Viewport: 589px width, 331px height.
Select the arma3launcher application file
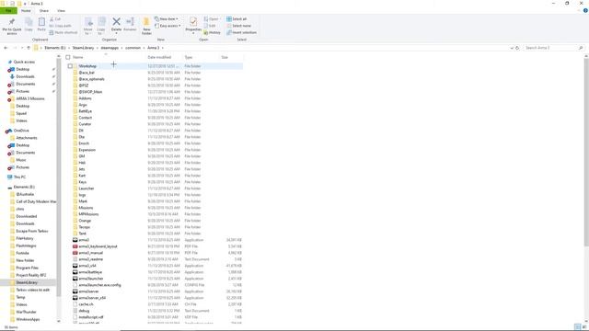tap(91, 279)
